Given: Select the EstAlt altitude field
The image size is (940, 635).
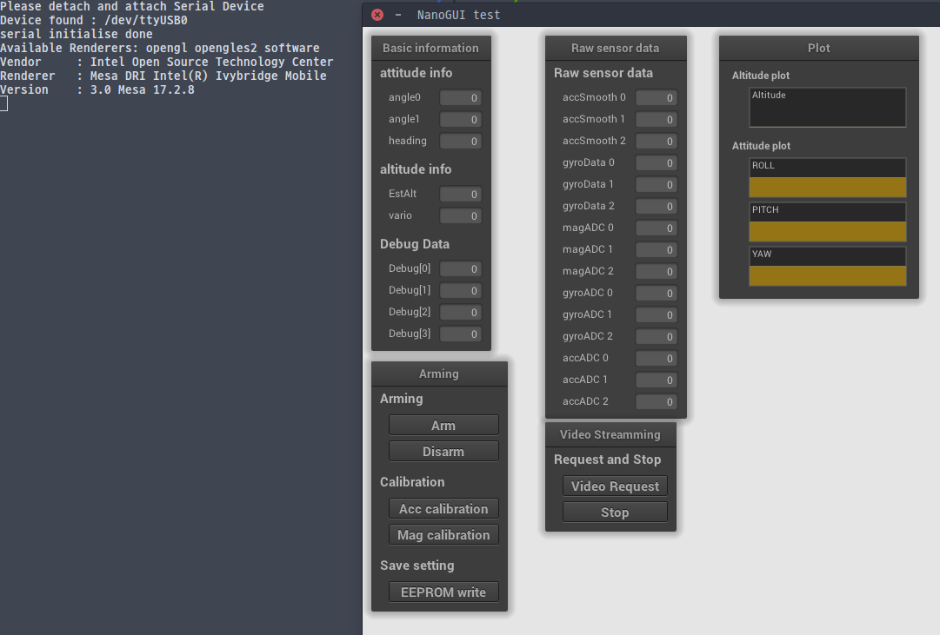Looking at the screenshot, I should click(x=460, y=194).
